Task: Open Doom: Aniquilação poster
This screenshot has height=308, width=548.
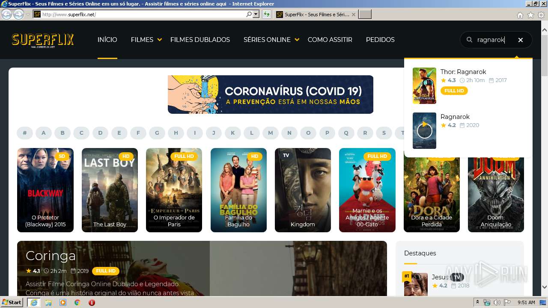Action: click(x=496, y=195)
